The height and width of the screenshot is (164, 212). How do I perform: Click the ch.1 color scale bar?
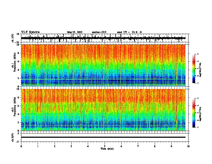click(194, 69)
